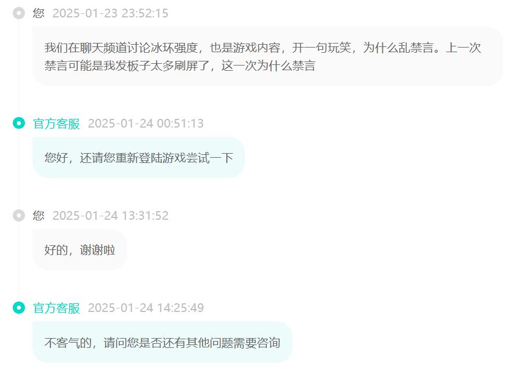This screenshot has height=392, width=517.
Task: Click the gray marker beside 13:31:52 message
Action: coord(19,216)
